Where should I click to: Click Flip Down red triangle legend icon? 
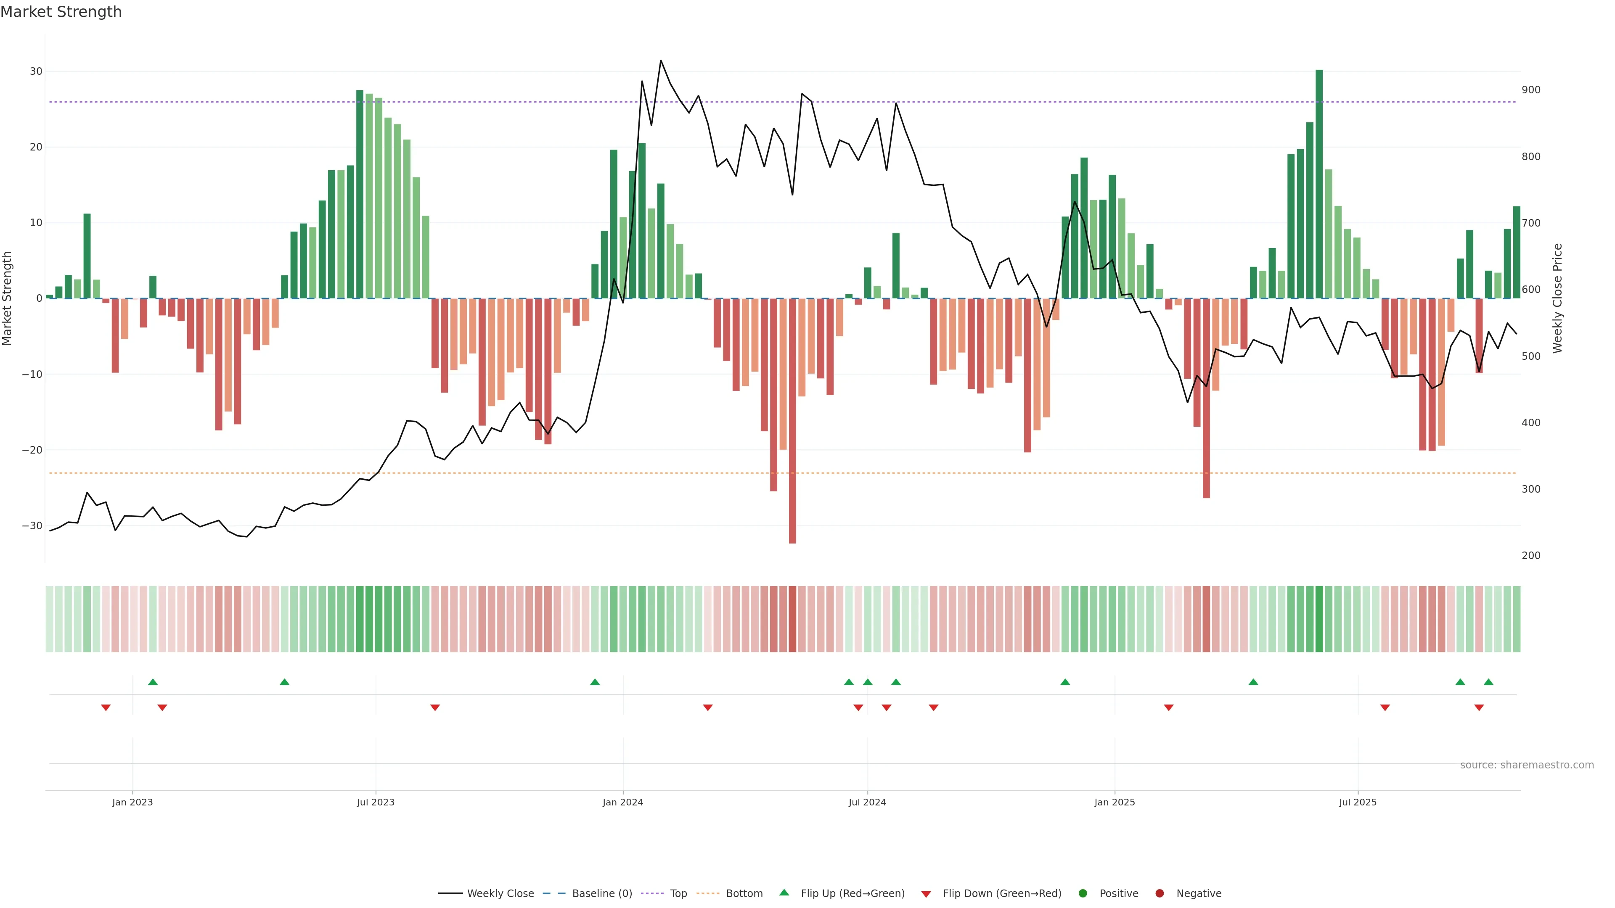point(926,894)
